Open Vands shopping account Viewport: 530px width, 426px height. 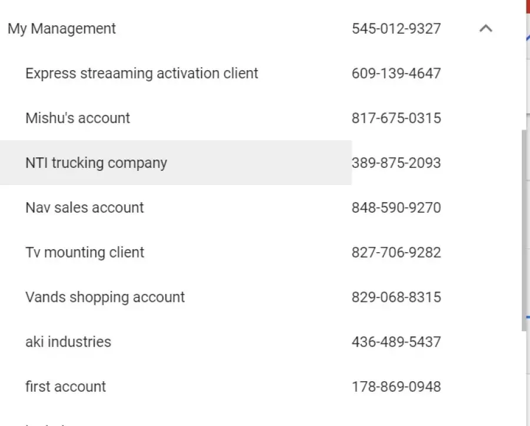point(105,297)
